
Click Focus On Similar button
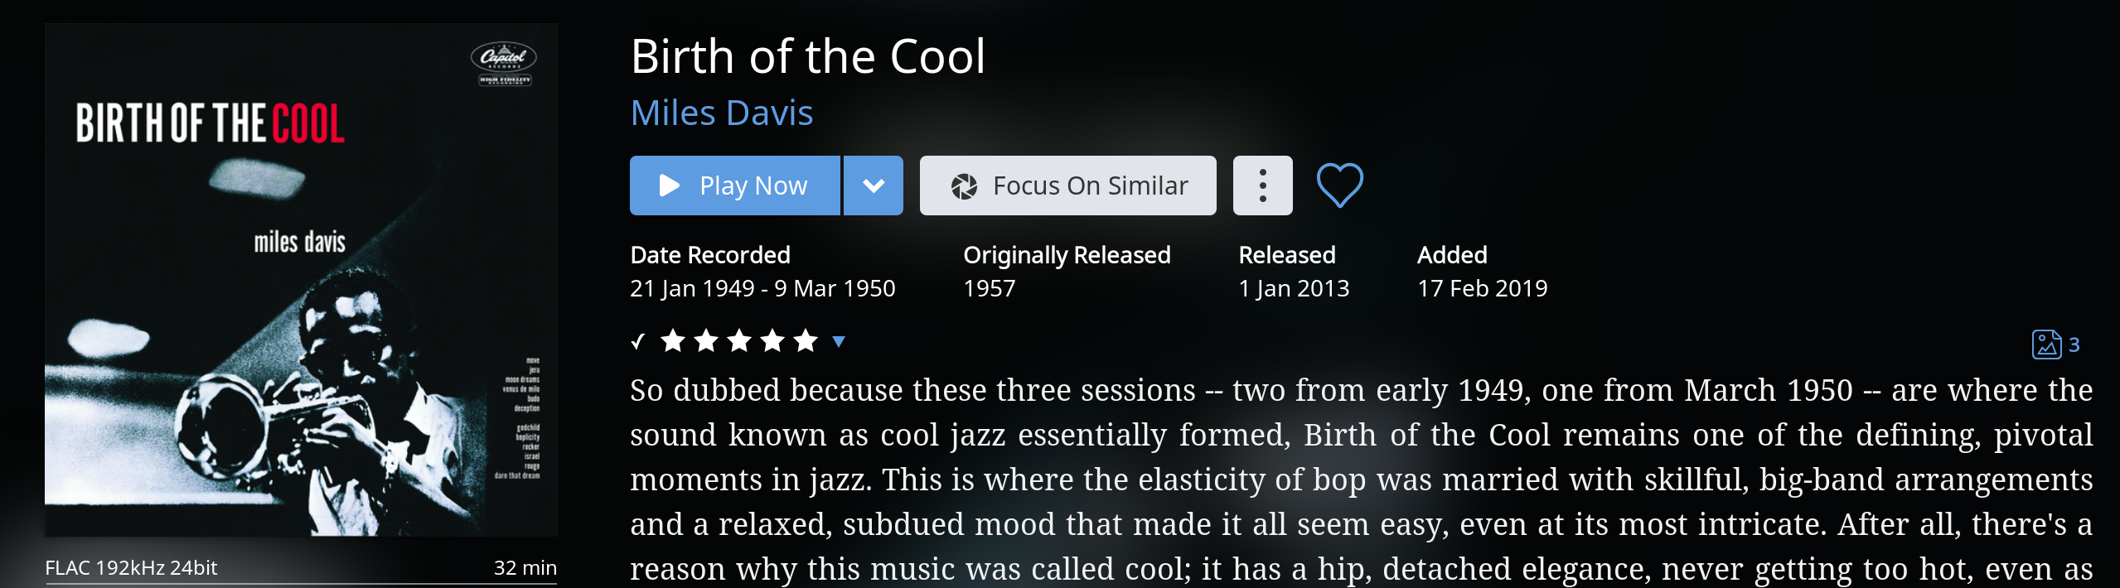pos(1067,186)
